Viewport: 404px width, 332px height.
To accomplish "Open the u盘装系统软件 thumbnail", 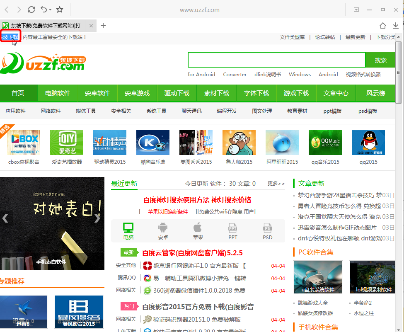I will 318,277.
